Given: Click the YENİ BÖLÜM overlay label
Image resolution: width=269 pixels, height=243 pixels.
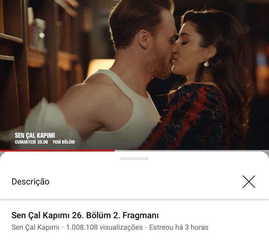Looking at the screenshot, I should pyautogui.click(x=63, y=142).
